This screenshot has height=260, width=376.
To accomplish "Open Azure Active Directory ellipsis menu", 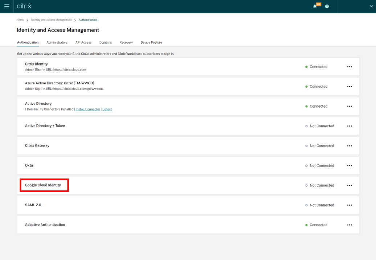I will [x=350, y=87].
